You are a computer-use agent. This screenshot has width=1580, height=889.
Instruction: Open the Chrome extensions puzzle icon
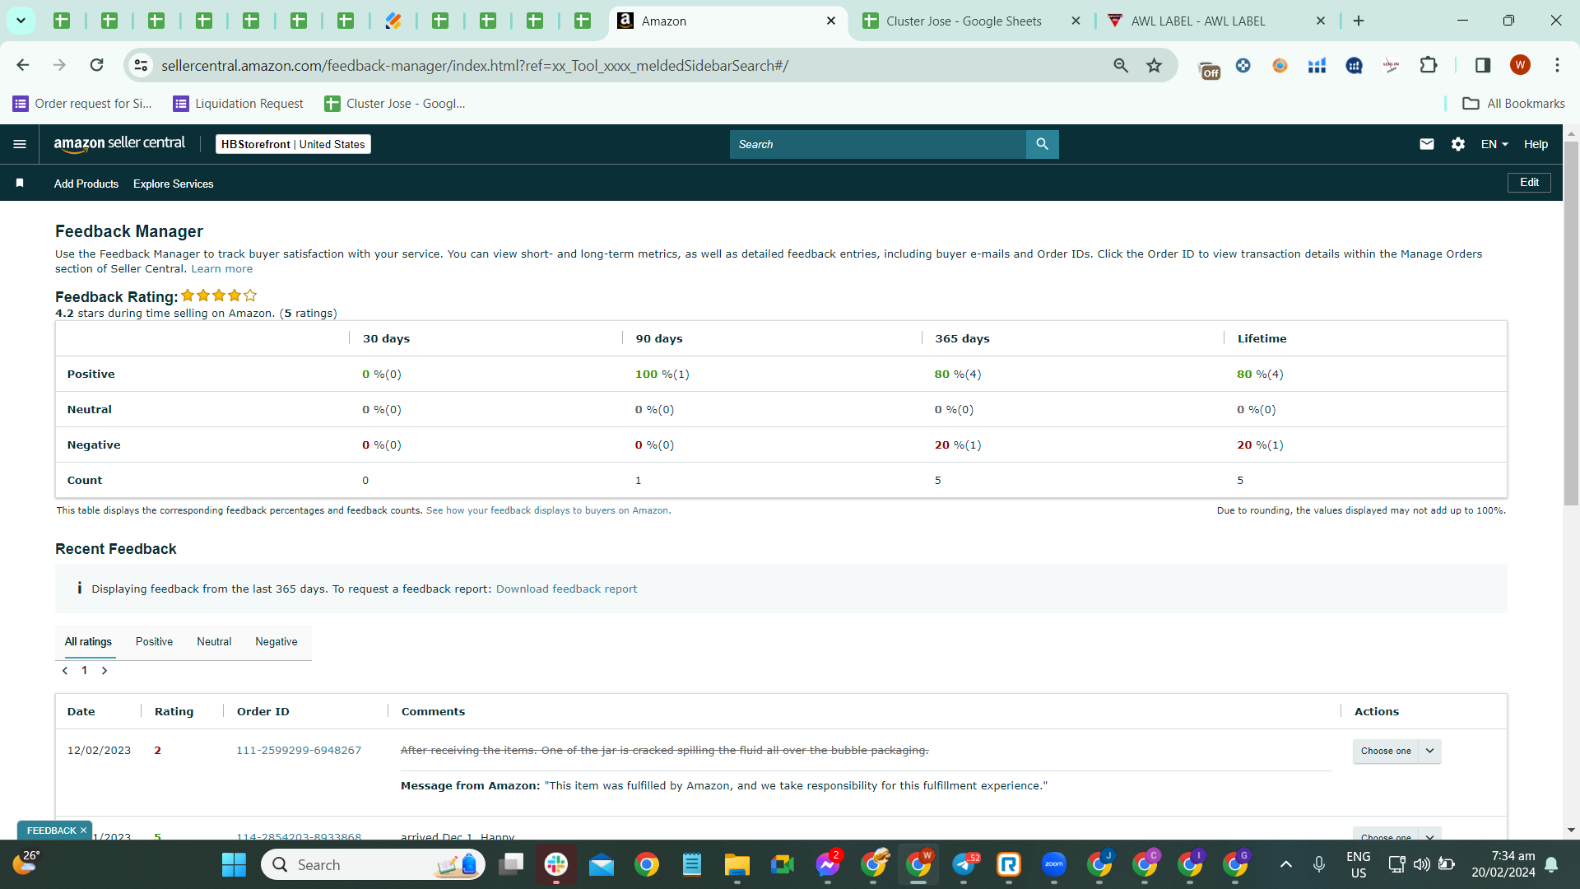(1429, 65)
